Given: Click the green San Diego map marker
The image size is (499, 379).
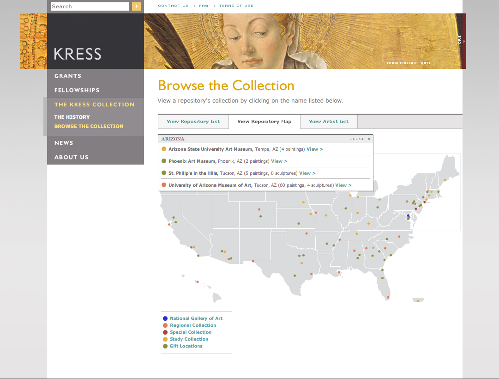Looking at the screenshot, I should click(198, 256).
